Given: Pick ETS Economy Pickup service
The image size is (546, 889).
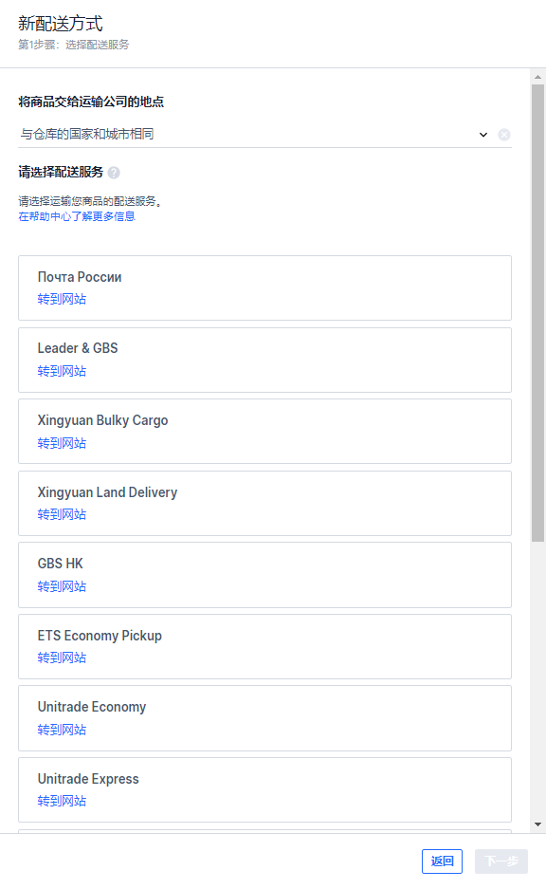Looking at the screenshot, I should (264, 647).
